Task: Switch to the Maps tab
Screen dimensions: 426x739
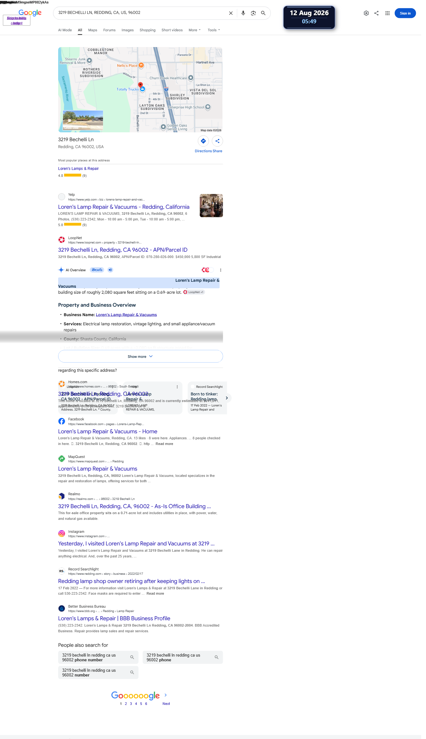Action: 93,30
